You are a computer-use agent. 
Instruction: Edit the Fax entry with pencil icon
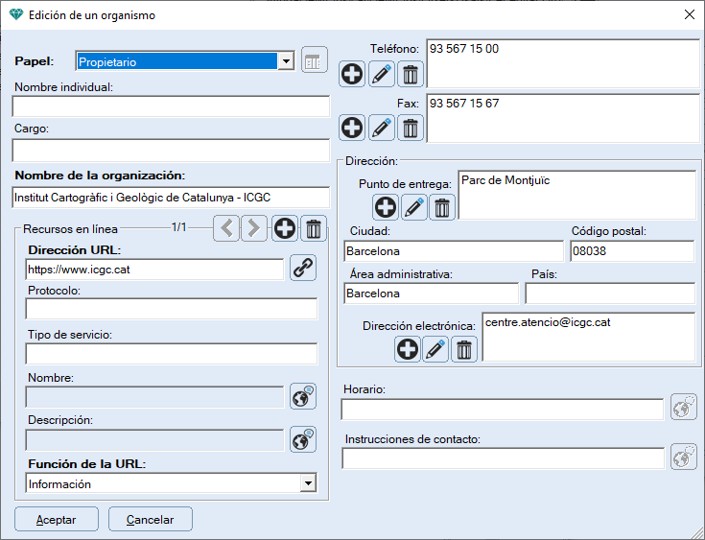tap(382, 128)
